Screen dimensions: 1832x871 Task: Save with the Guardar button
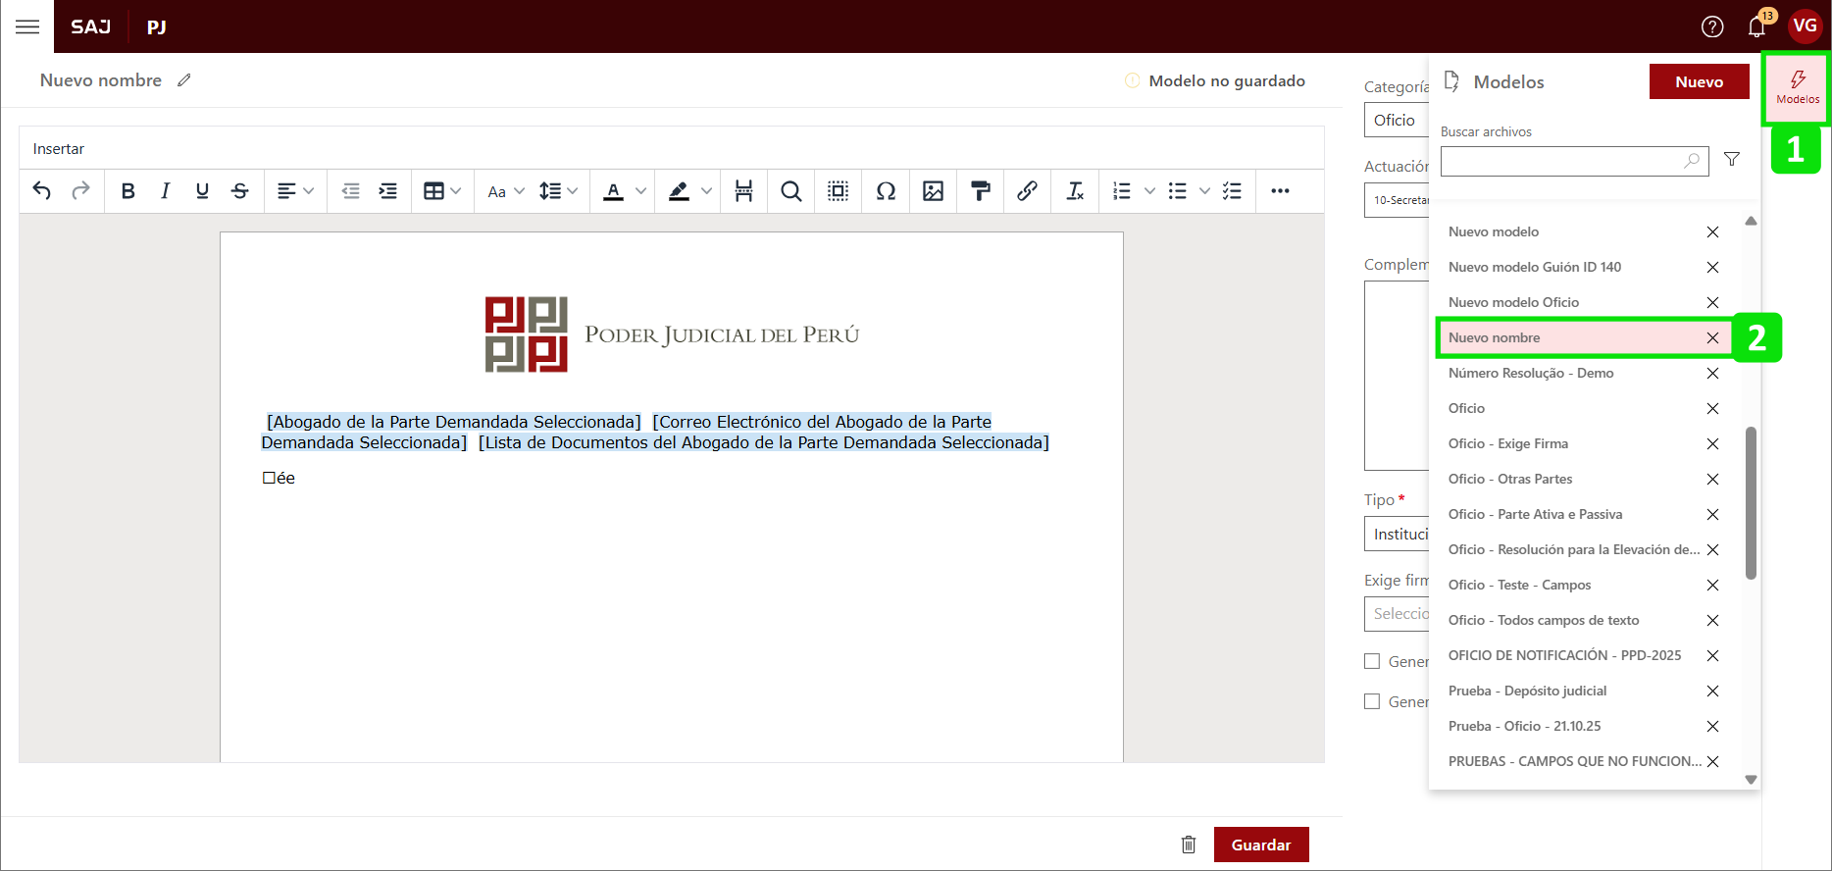[1261, 845]
